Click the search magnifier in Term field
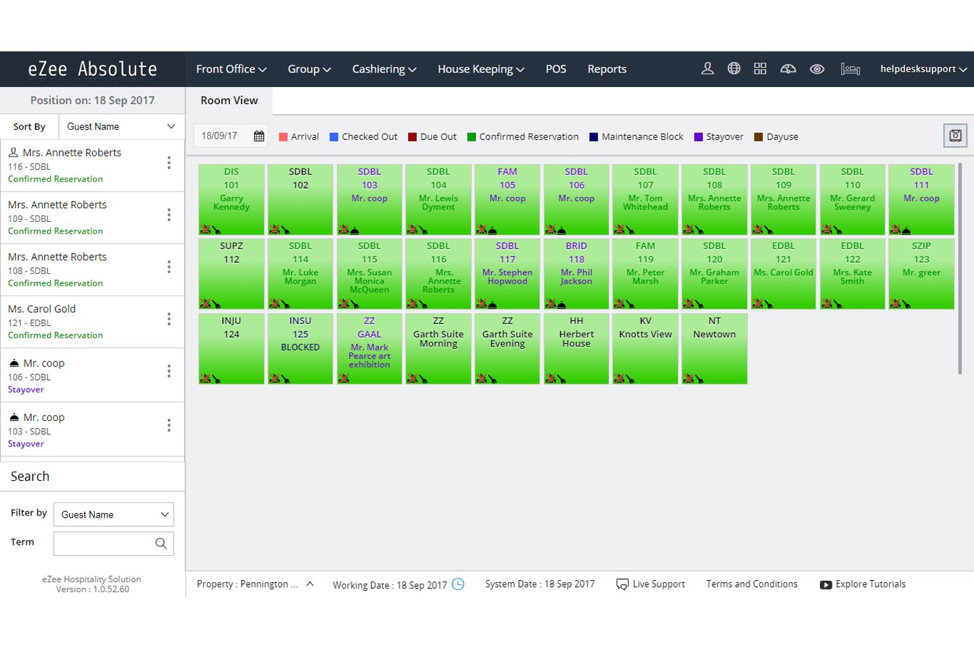This screenshot has height=650, width=974. [161, 543]
